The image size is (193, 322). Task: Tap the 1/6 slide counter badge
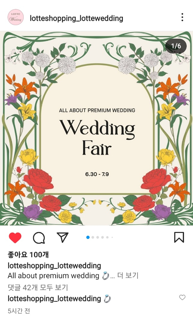coord(176,46)
